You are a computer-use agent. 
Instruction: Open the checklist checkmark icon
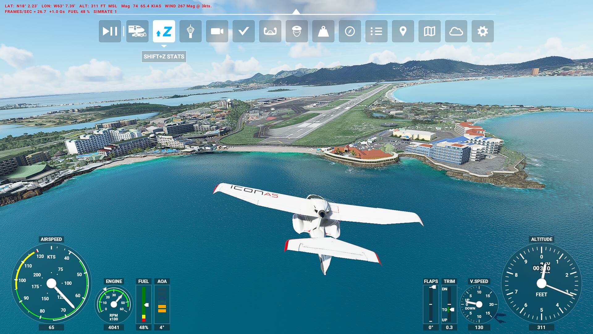pos(243,31)
